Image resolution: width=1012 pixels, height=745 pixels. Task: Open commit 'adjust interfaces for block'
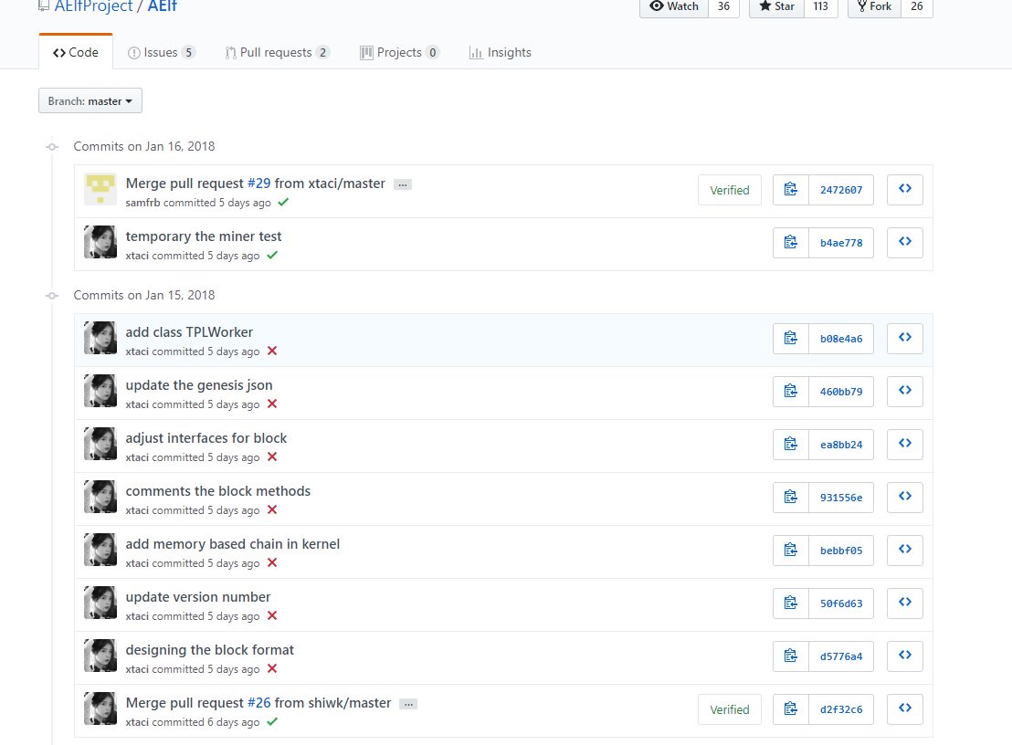pos(206,438)
